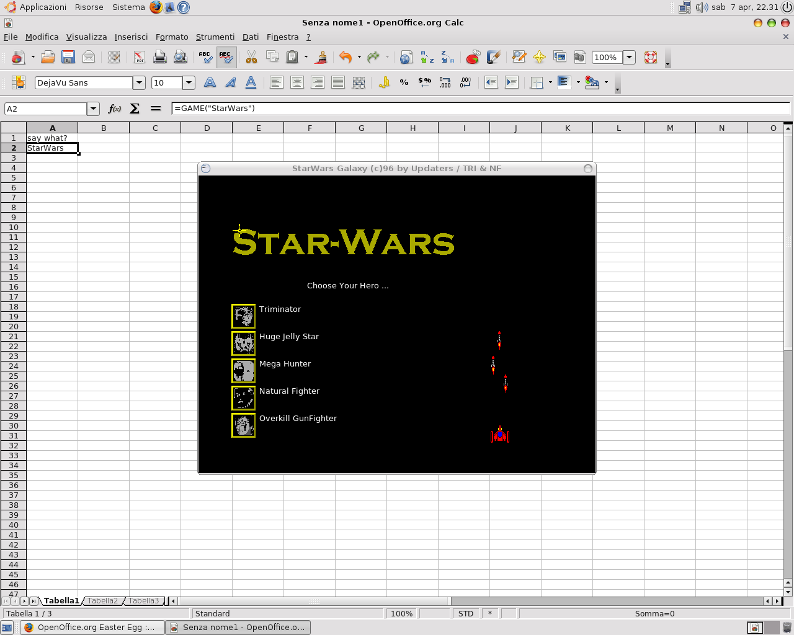The width and height of the screenshot is (794, 635).
Task: Click the Save document icon
Action: [x=68, y=58]
